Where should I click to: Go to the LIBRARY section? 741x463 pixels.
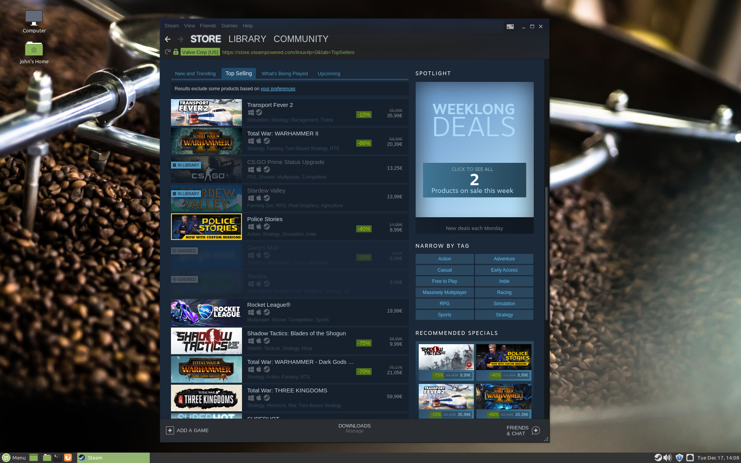(247, 39)
